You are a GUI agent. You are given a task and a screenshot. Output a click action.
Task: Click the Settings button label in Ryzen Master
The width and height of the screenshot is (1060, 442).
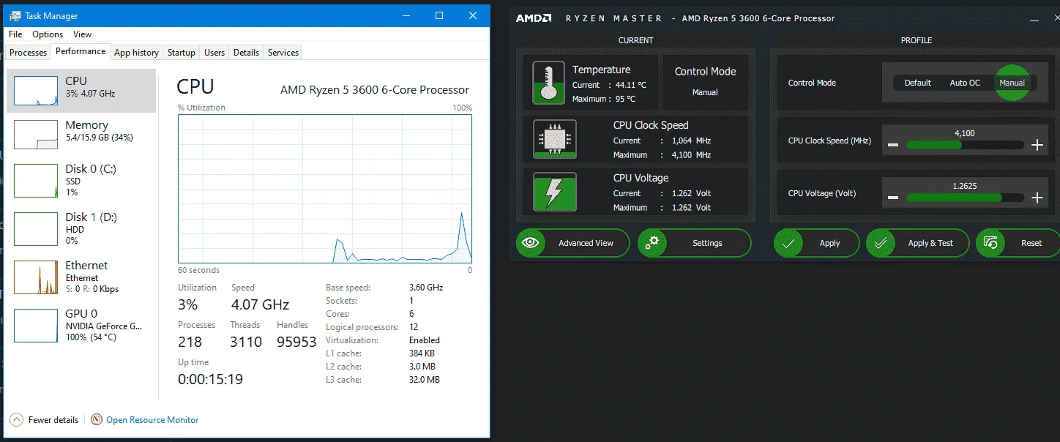pos(707,243)
